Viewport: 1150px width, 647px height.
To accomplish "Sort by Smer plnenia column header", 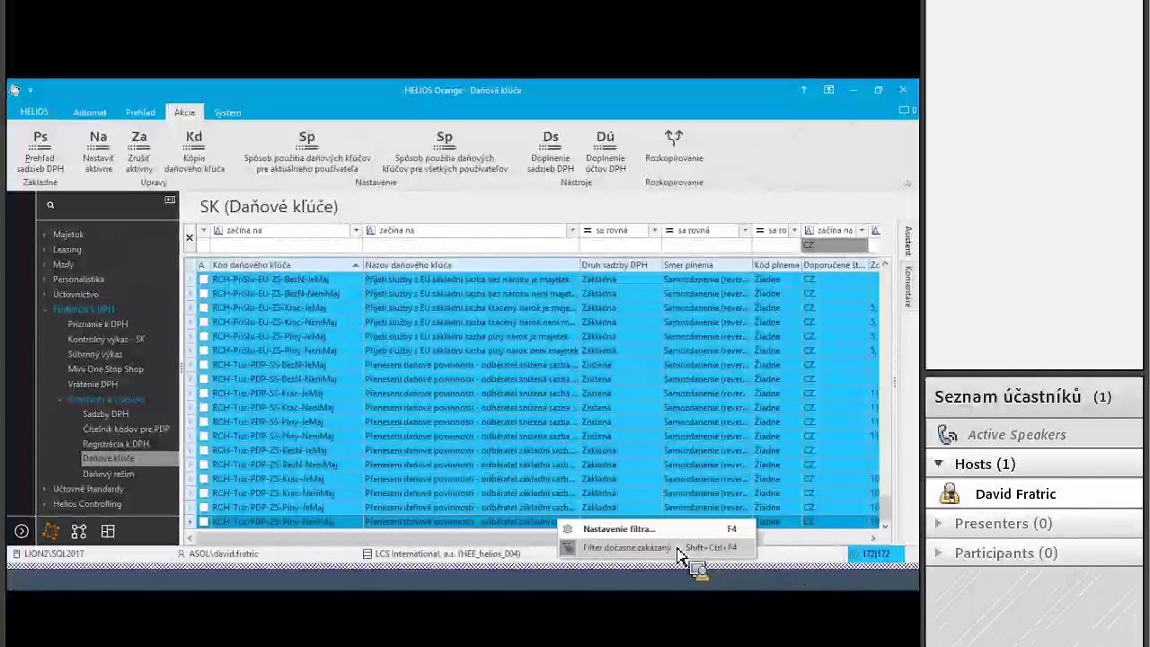I will (x=706, y=265).
